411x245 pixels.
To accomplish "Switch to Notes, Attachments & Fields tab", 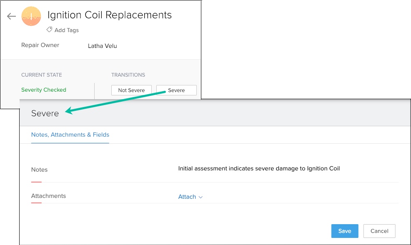I will (70, 135).
